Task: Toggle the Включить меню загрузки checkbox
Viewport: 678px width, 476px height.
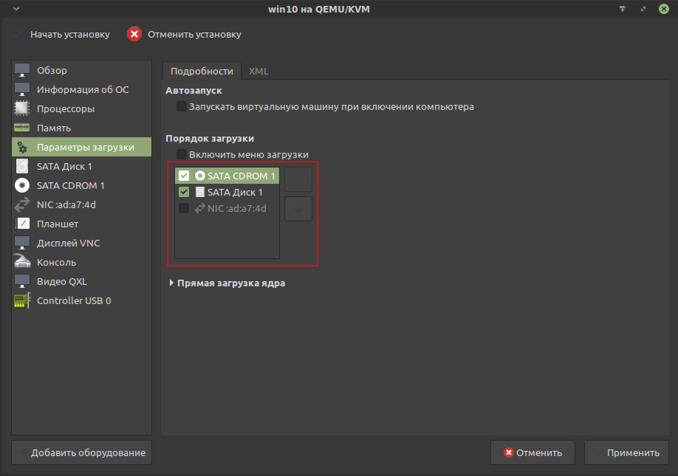Action: tap(182, 155)
